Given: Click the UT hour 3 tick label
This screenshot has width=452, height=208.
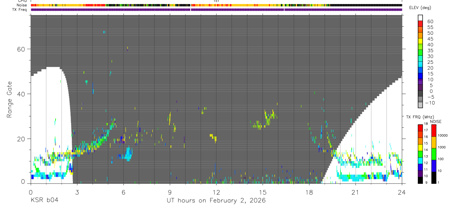Looking at the screenshot, I should 77,192.
